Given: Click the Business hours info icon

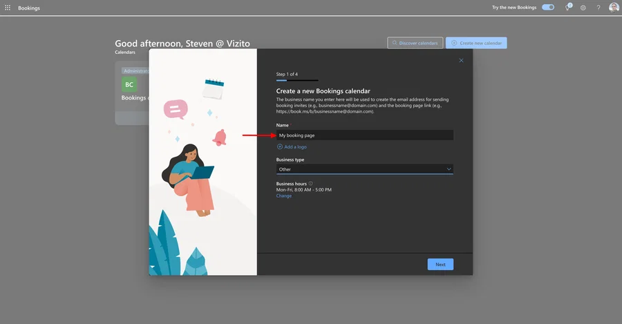Looking at the screenshot, I should point(310,183).
